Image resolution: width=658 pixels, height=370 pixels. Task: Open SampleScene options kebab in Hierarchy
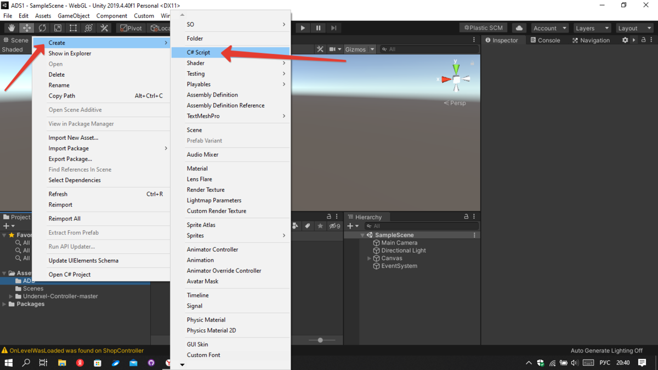pos(474,235)
